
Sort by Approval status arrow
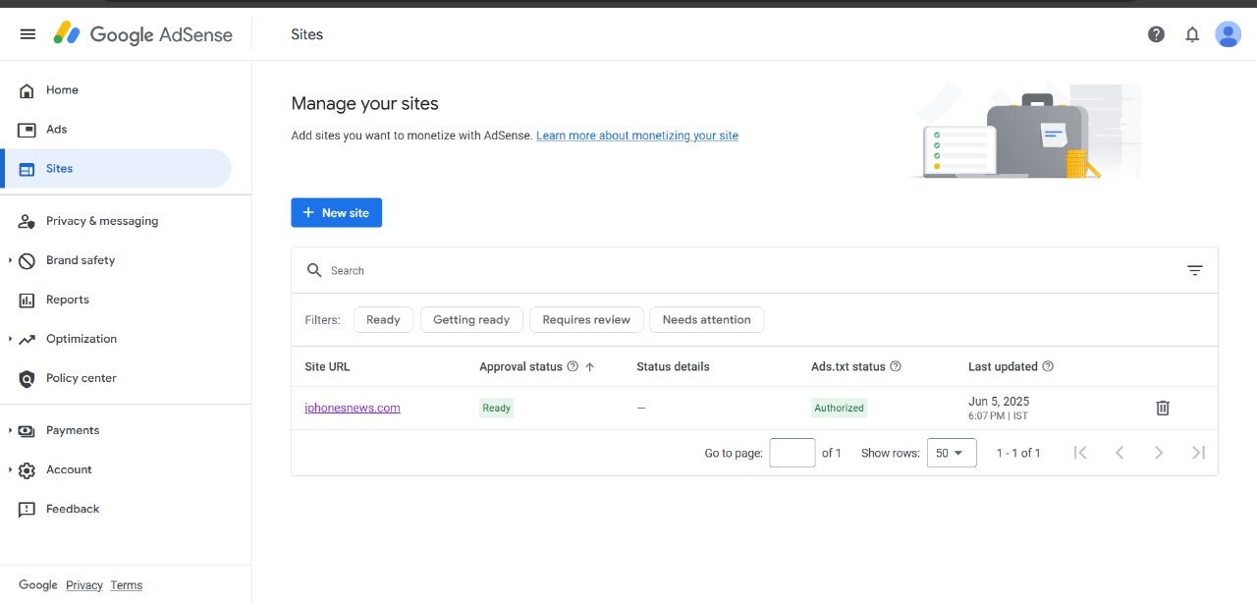[590, 366]
